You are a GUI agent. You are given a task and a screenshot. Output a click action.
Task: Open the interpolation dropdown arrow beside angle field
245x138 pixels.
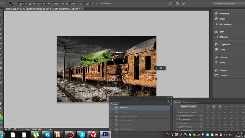tap(92, 3)
